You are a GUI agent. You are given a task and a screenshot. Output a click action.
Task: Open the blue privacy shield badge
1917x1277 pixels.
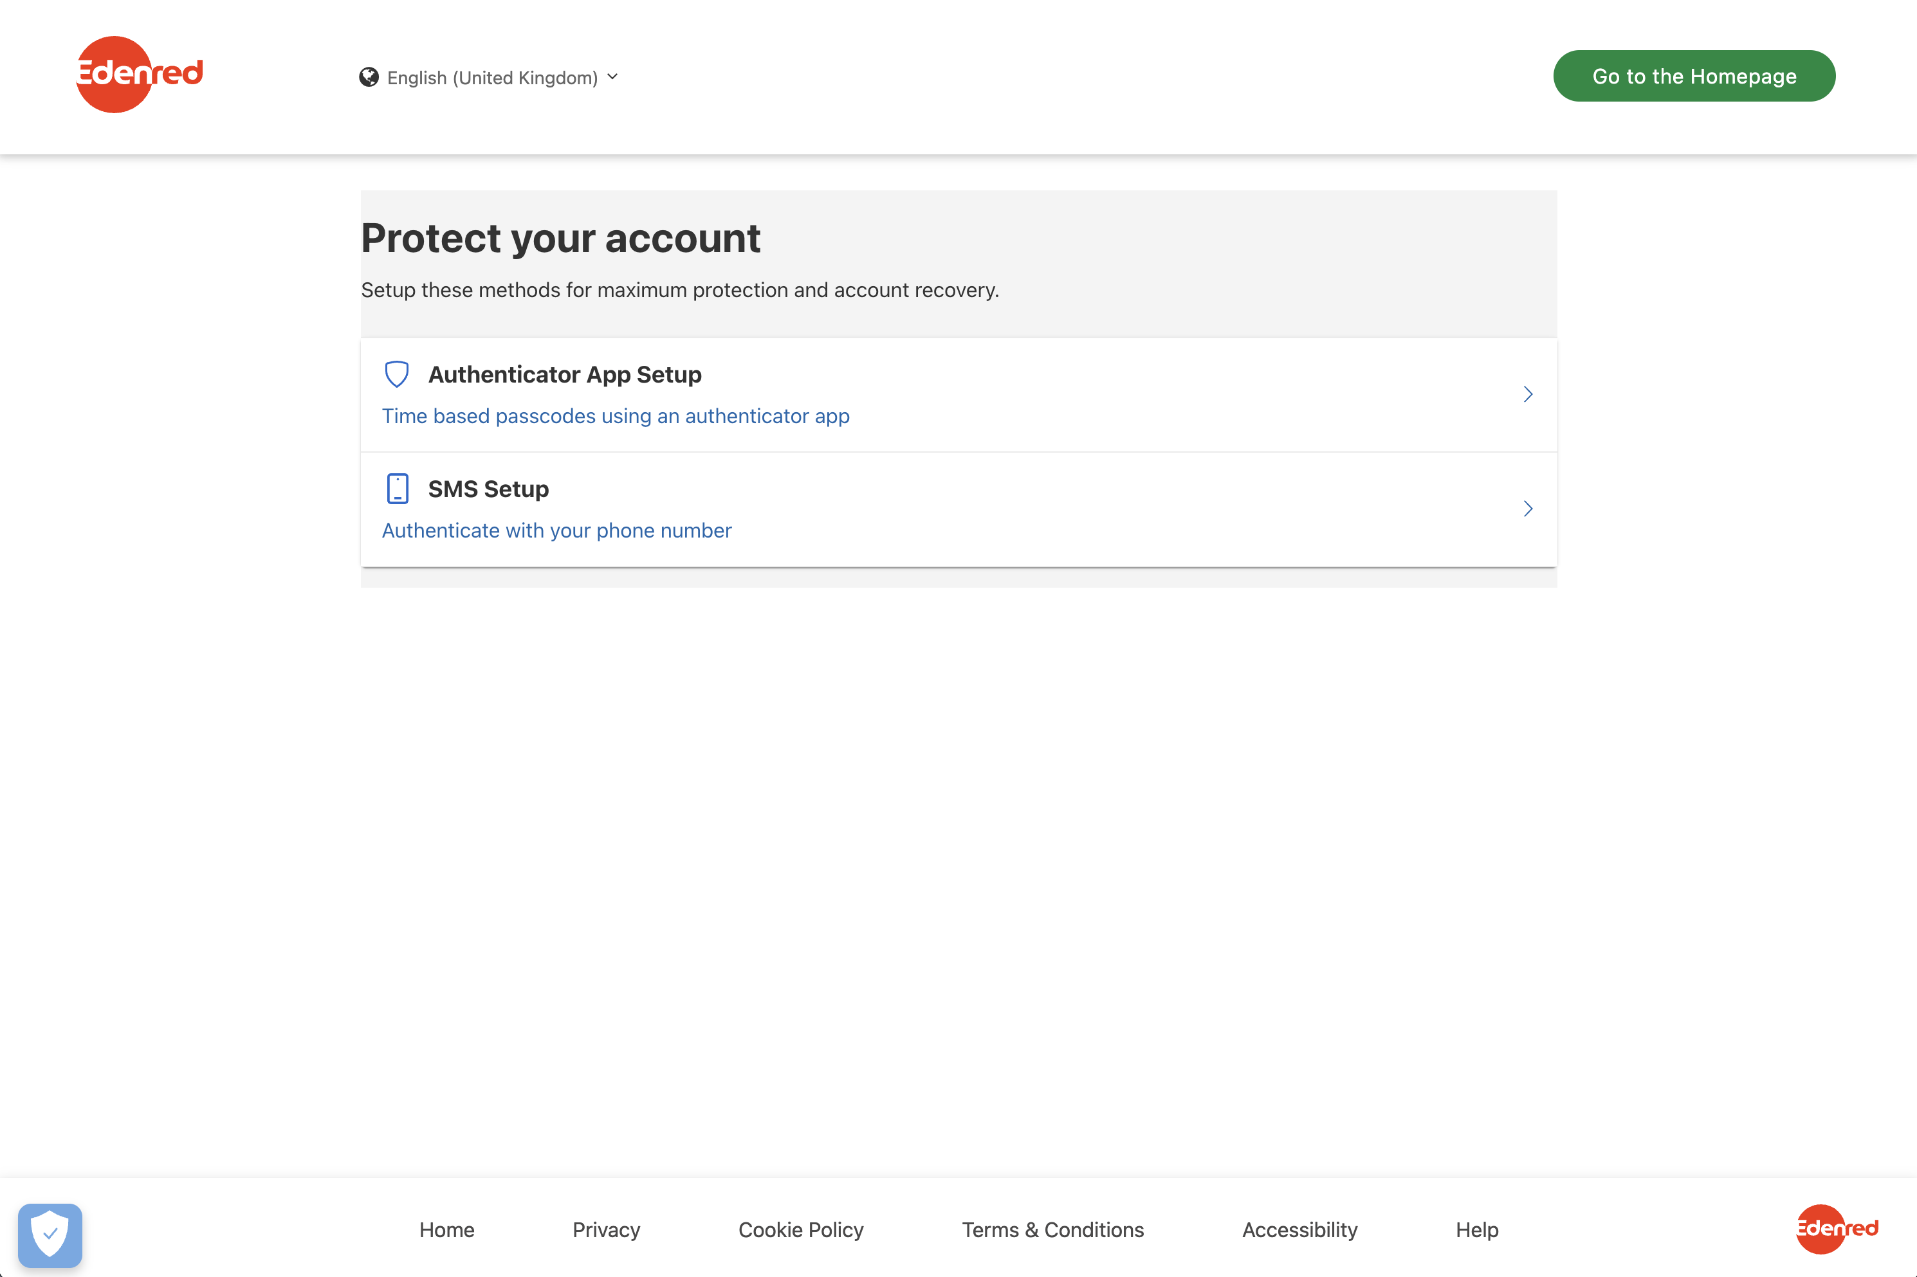coord(50,1235)
